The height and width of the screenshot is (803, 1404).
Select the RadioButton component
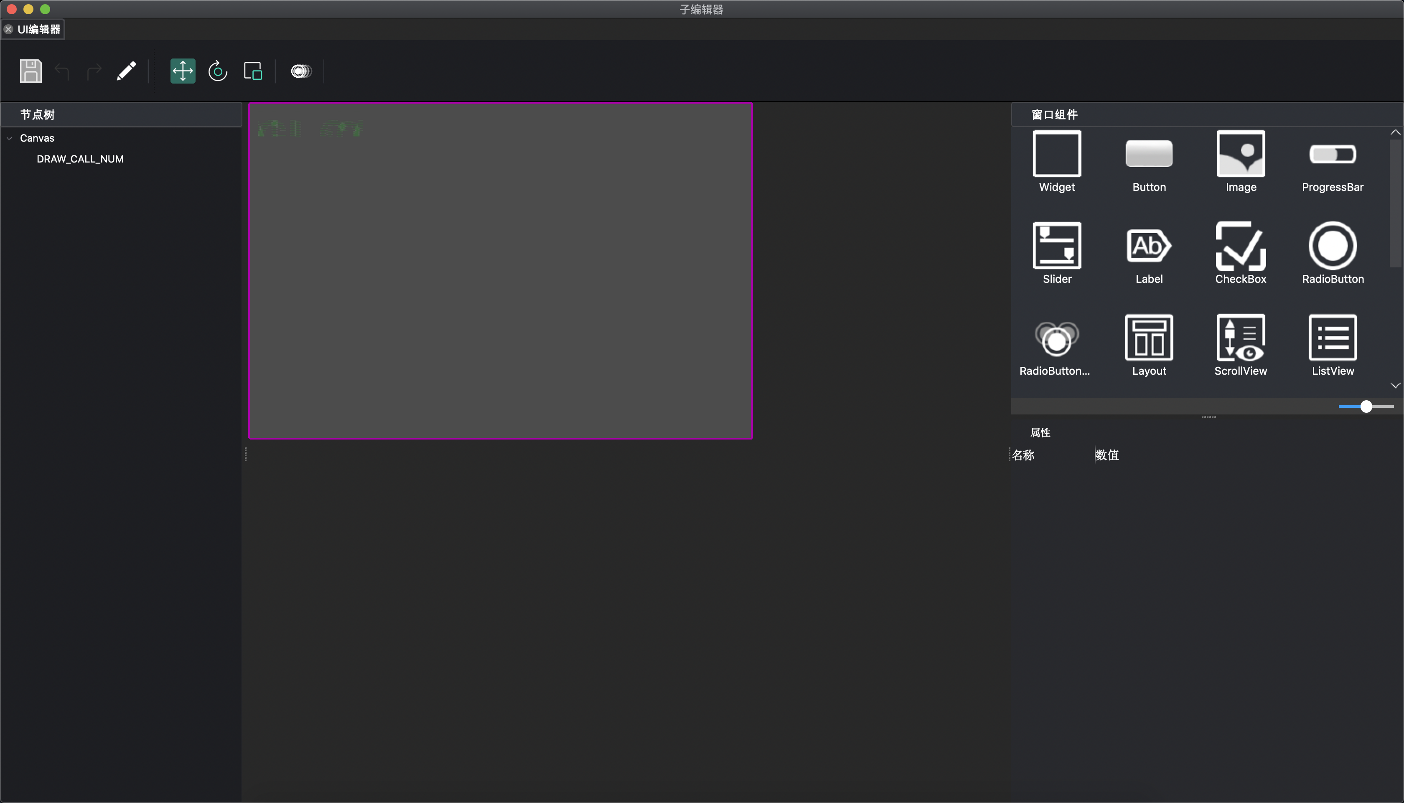pyautogui.click(x=1332, y=254)
